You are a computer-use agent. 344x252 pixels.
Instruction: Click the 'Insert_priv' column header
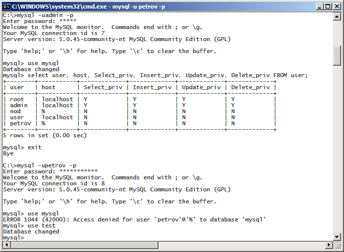(152, 87)
